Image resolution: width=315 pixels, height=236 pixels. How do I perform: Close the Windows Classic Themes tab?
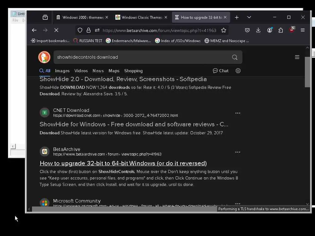pos(166,18)
